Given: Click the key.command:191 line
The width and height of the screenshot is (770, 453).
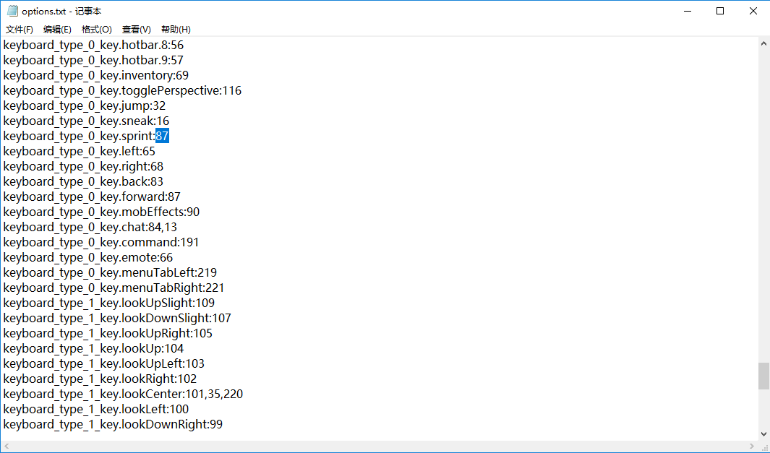Looking at the screenshot, I should coord(101,243).
